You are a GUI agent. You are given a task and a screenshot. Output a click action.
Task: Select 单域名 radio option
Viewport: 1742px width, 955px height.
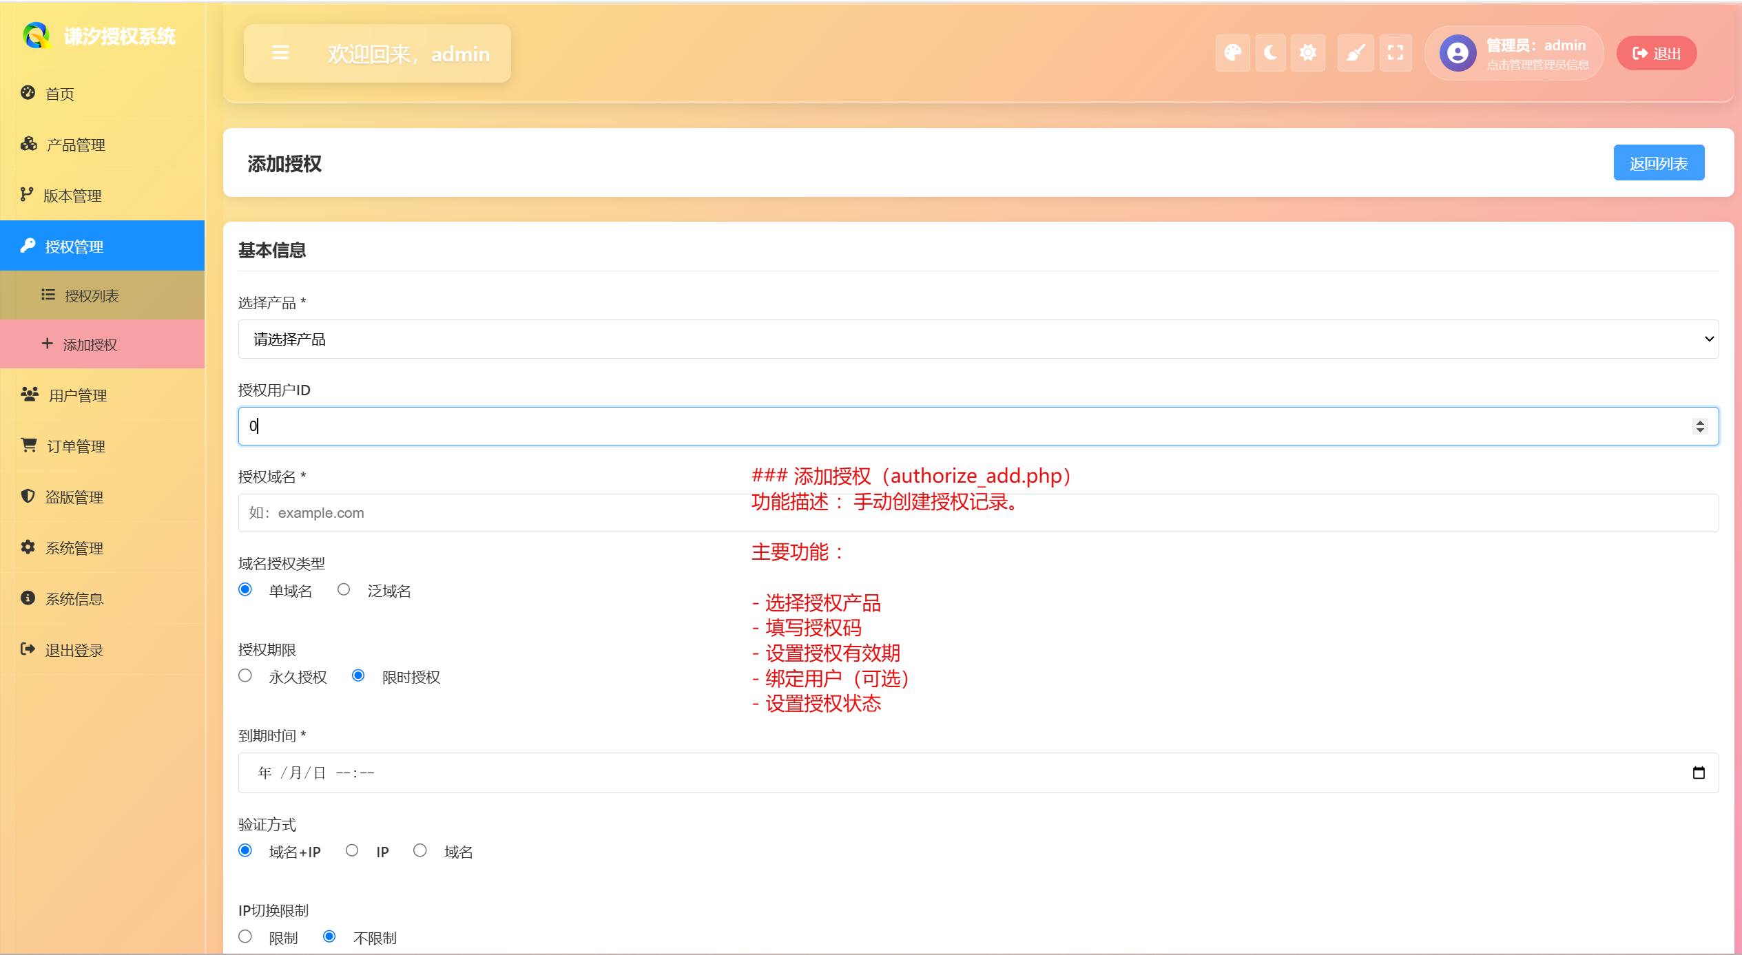(x=245, y=590)
